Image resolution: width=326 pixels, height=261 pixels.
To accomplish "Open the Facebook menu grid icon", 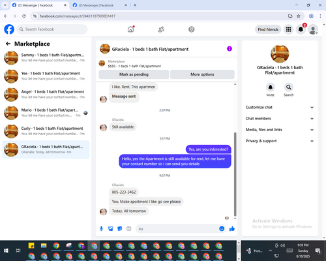I will click(288, 29).
